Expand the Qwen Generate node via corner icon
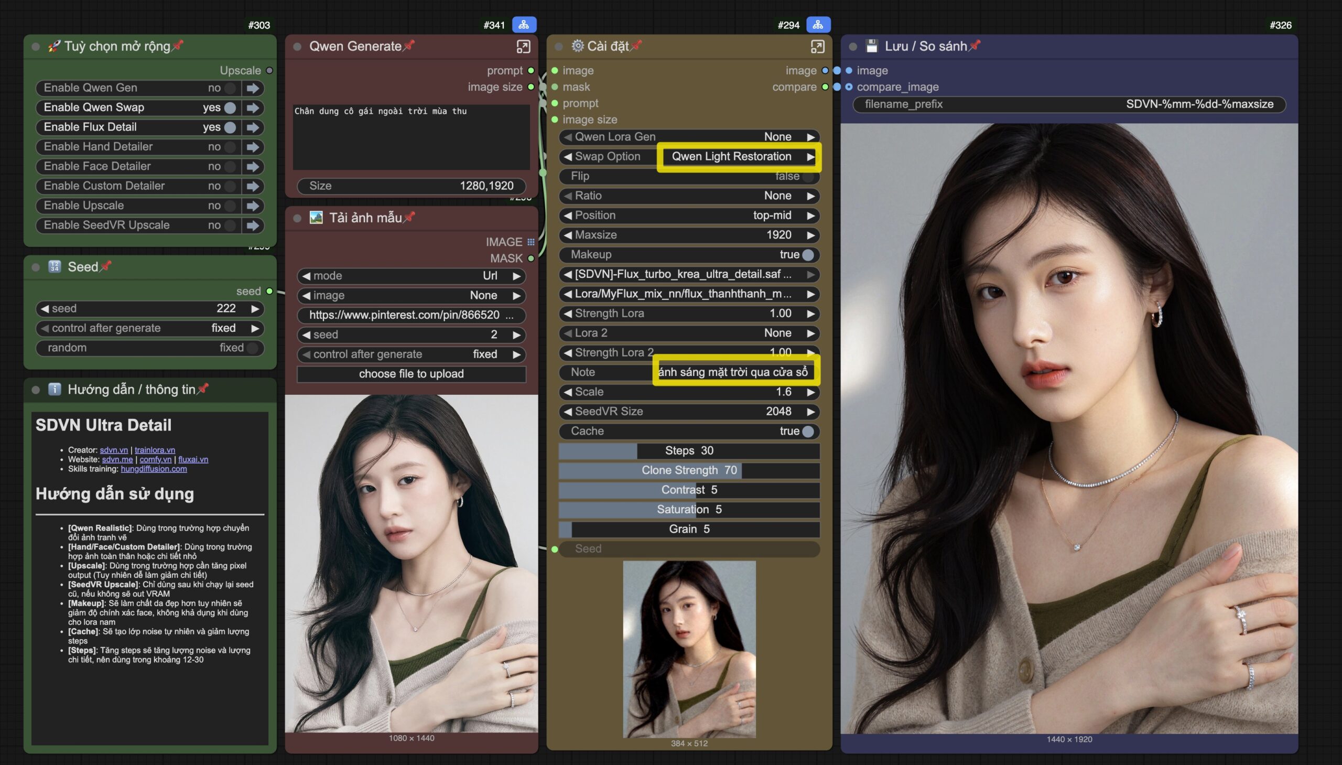This screenshot has width=1342, height=765. (x=523, y=47)
